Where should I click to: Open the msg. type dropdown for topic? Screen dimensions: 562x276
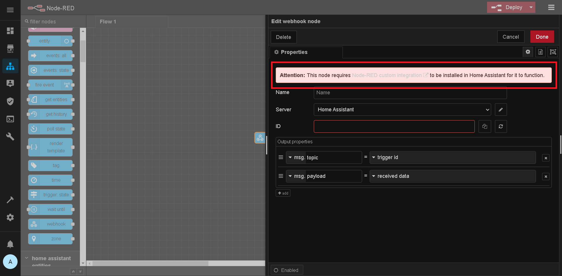coord(295,157)
